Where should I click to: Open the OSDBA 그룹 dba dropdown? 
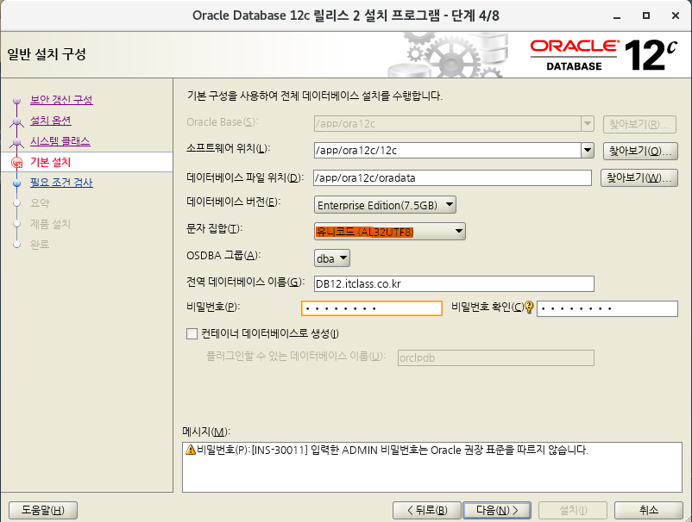(332, 258)
